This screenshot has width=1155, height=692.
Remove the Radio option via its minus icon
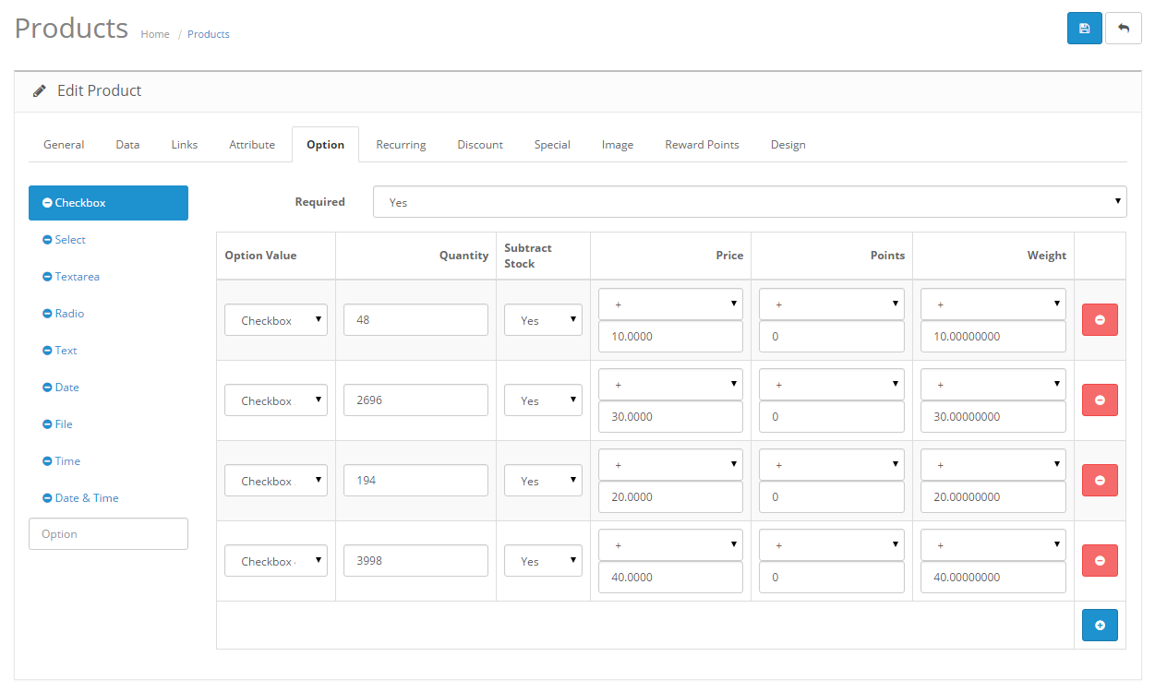coord(48,313)
